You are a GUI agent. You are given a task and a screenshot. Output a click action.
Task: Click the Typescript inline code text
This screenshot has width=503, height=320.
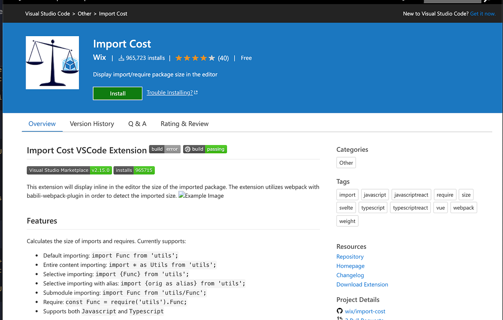pos(147,311)
